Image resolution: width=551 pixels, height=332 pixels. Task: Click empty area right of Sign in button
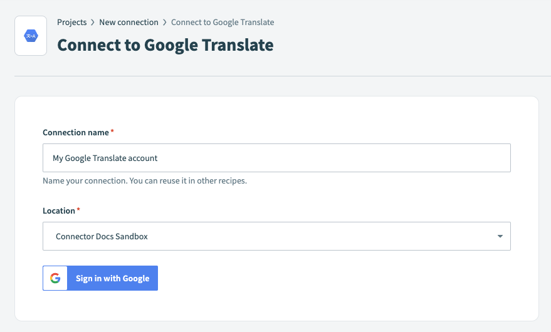click(x=345, y=278)
